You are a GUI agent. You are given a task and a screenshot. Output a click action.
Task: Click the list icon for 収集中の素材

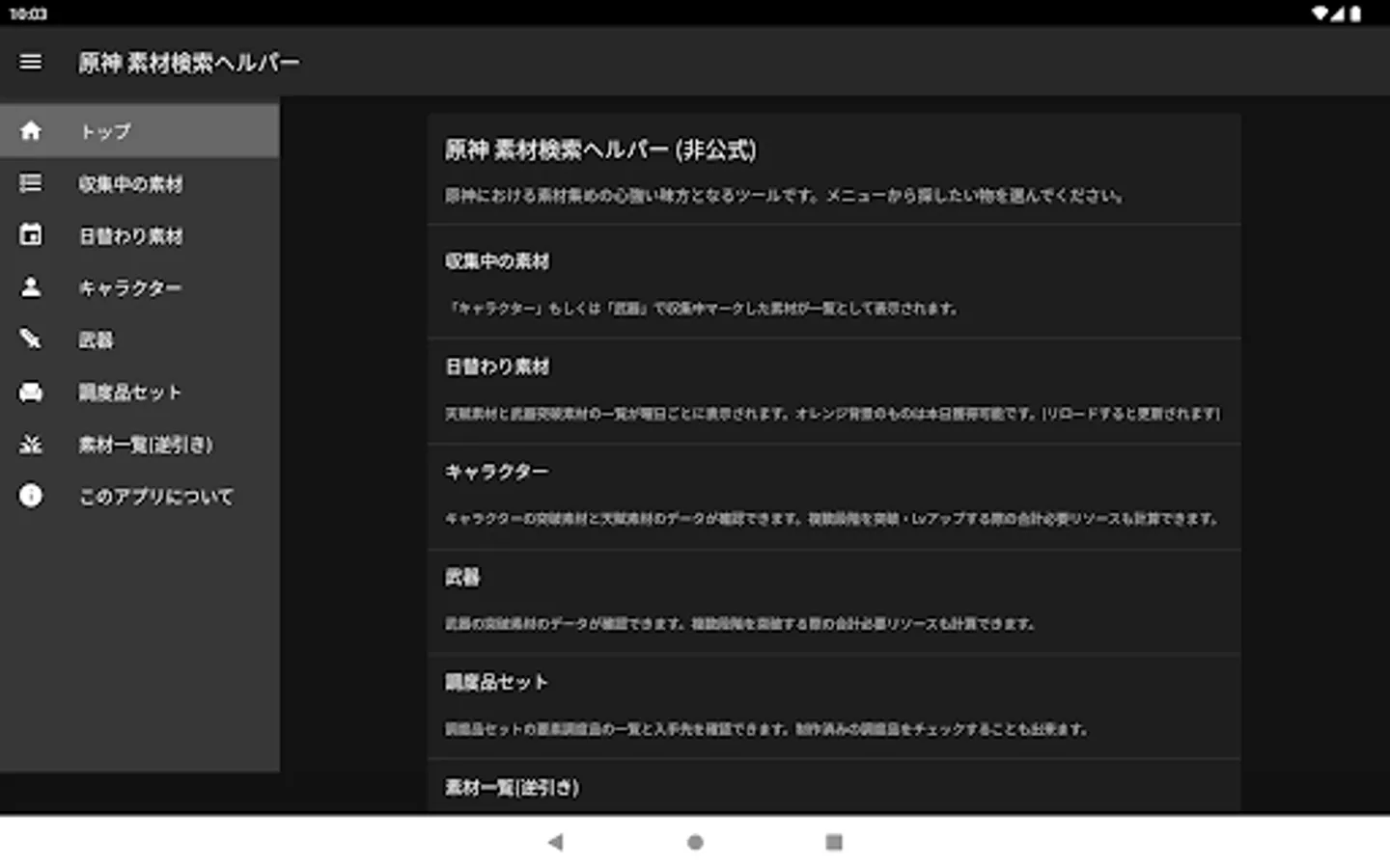coord(31,182)
